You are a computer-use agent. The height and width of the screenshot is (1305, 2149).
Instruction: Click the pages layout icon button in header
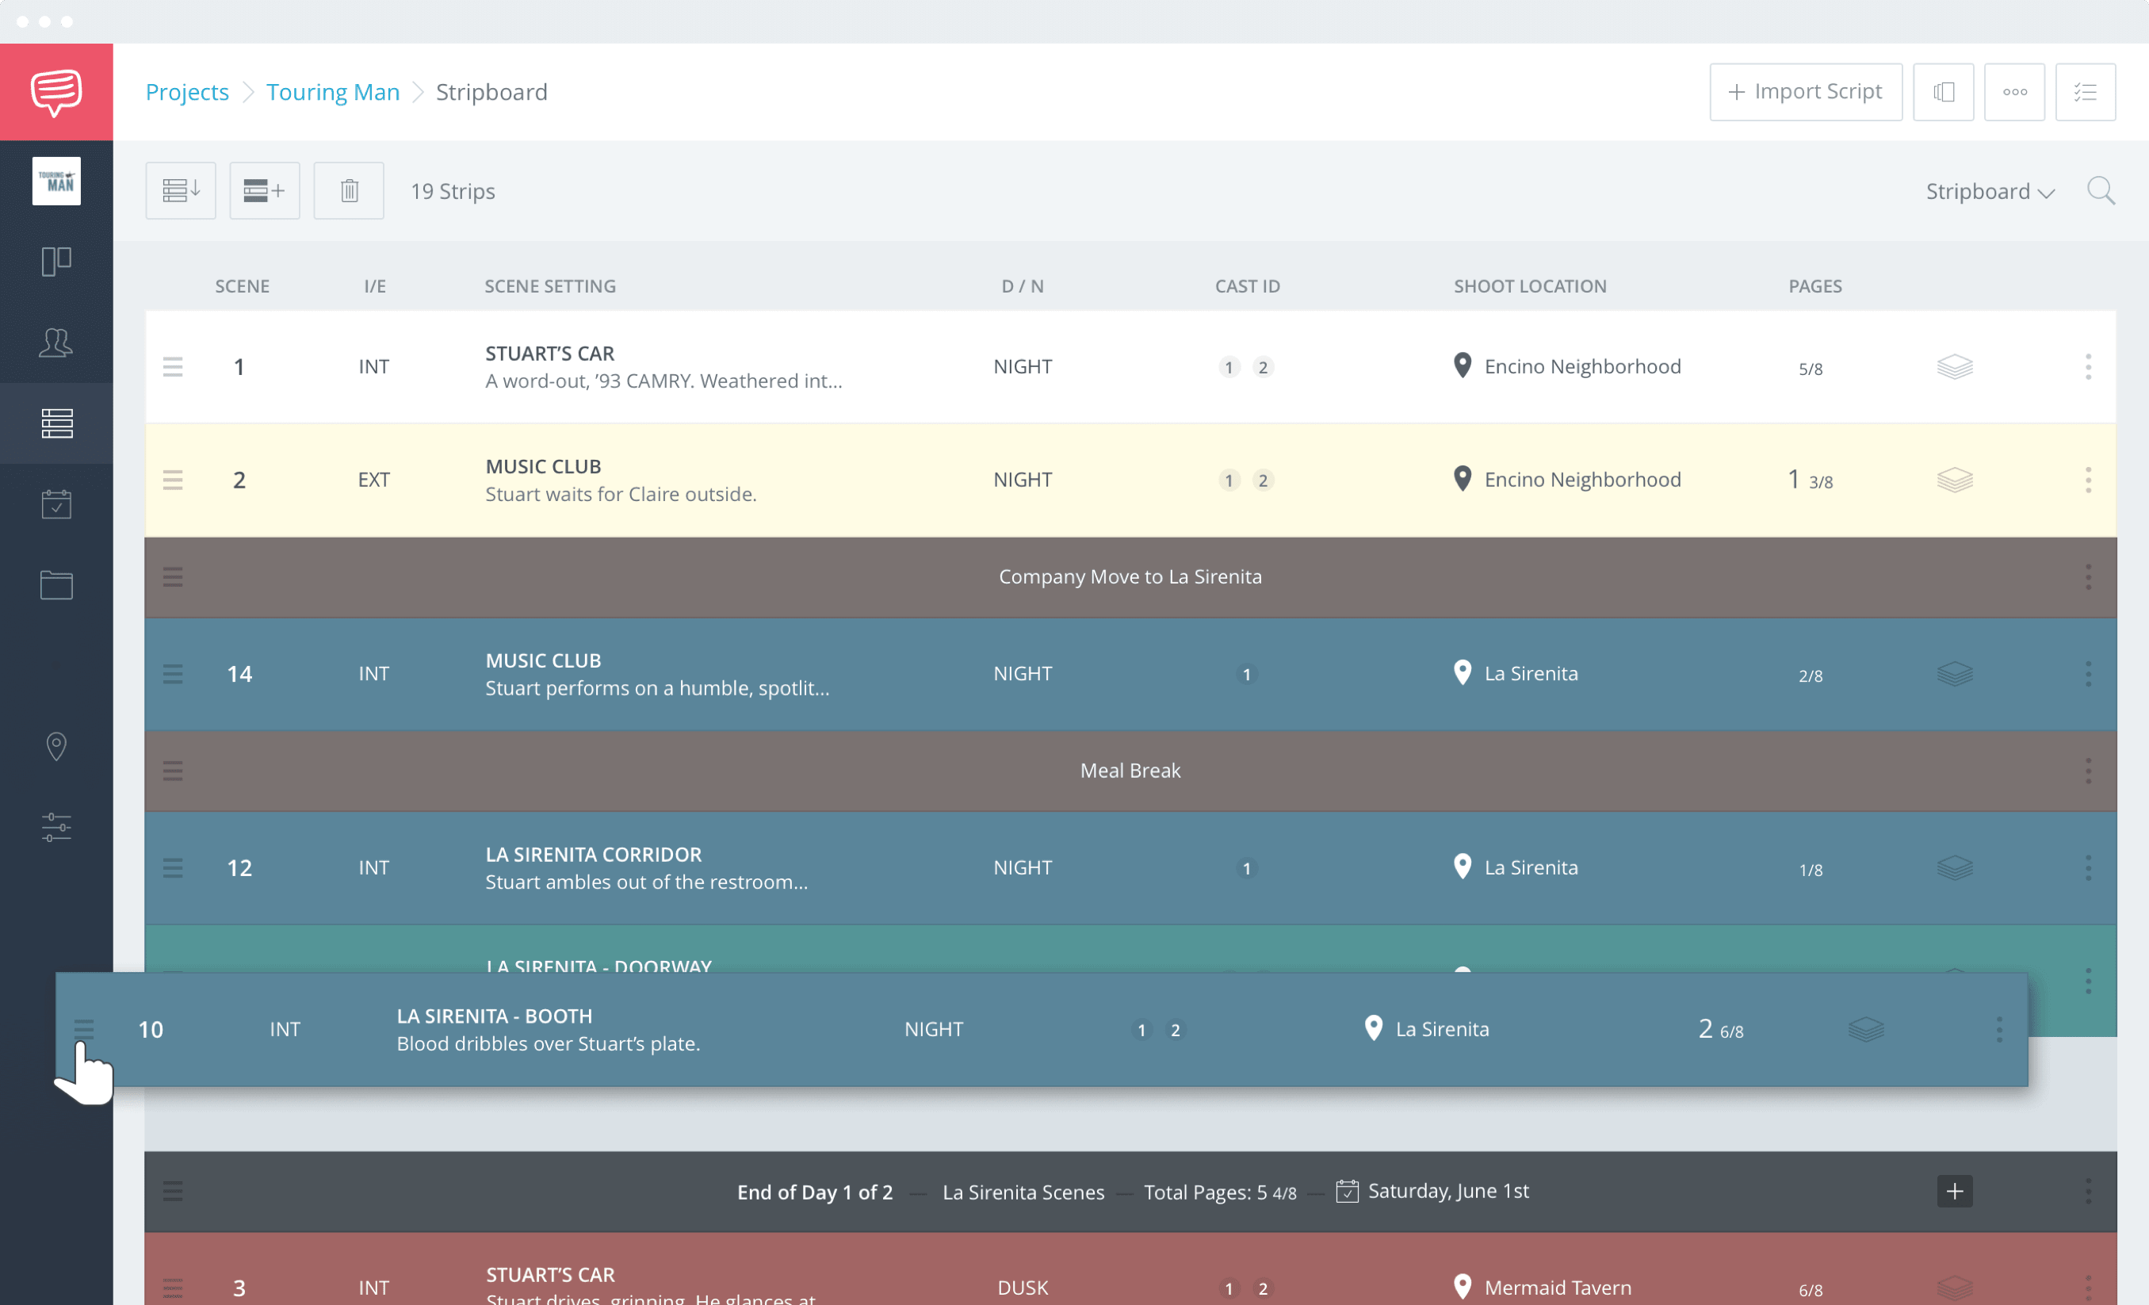click(1943, 92)
